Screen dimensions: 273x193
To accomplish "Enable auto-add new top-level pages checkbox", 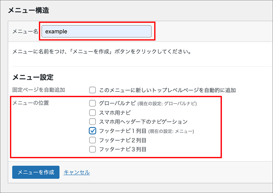I will click(93, 90).
